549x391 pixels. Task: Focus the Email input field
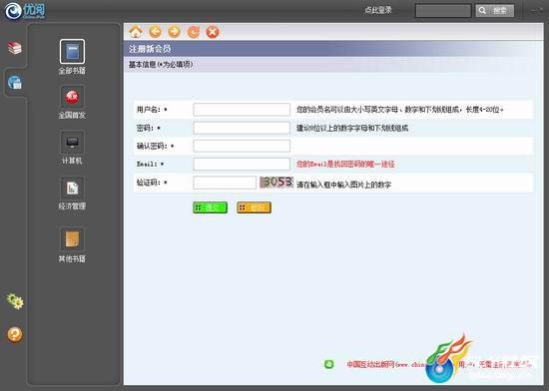[242, 164]
